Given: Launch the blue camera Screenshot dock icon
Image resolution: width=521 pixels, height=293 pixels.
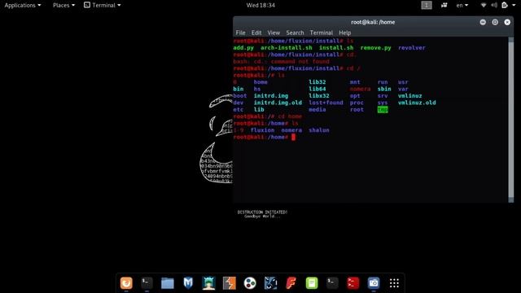Looking at the screenshot, I should click(374, 283).
